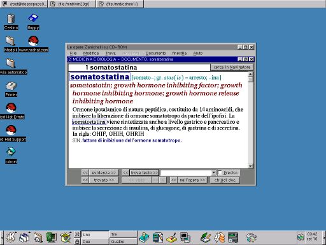The height and width of the screenshot is (245, 326).
Task: Open the Documento menu
Action: click(155, 53)
